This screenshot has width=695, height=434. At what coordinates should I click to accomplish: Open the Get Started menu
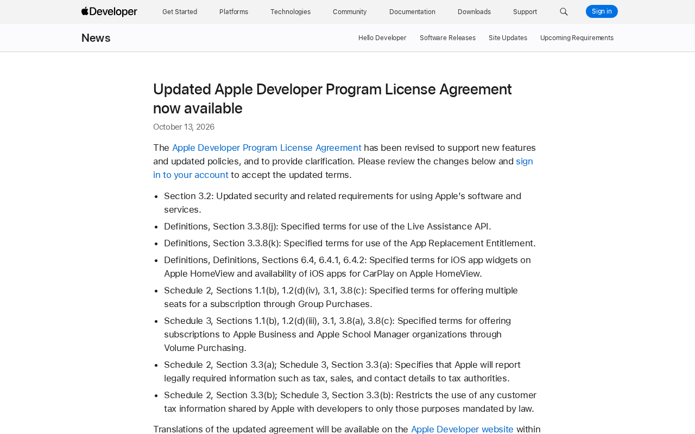click(180, 12)
